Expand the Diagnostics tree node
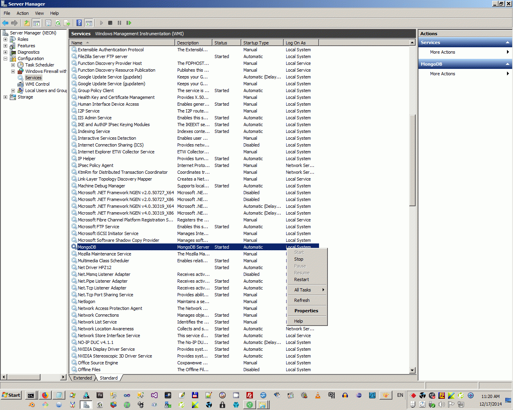This screenshot has height=410, width=513. click(5, 52)
